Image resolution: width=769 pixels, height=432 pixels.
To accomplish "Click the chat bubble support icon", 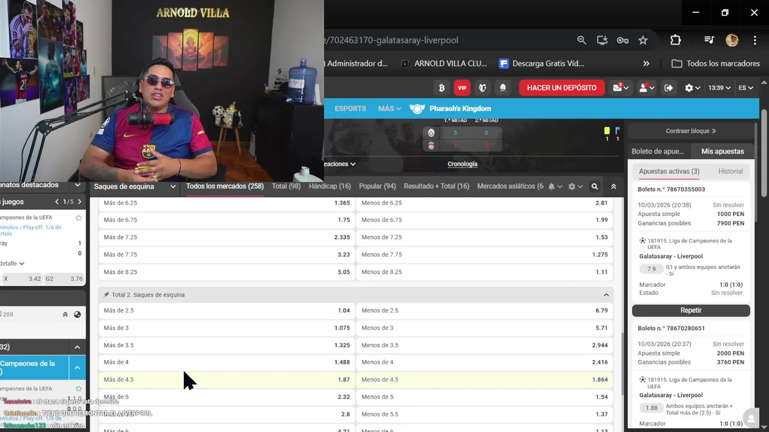I will pos(750,418).
